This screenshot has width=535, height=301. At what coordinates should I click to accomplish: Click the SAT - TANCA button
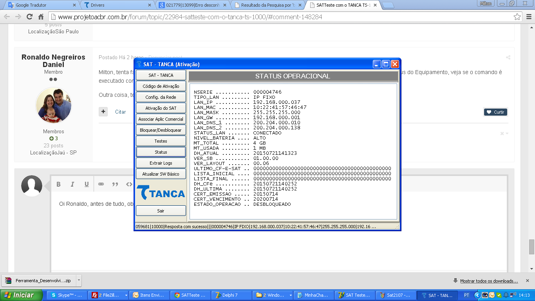coord(161,75)
